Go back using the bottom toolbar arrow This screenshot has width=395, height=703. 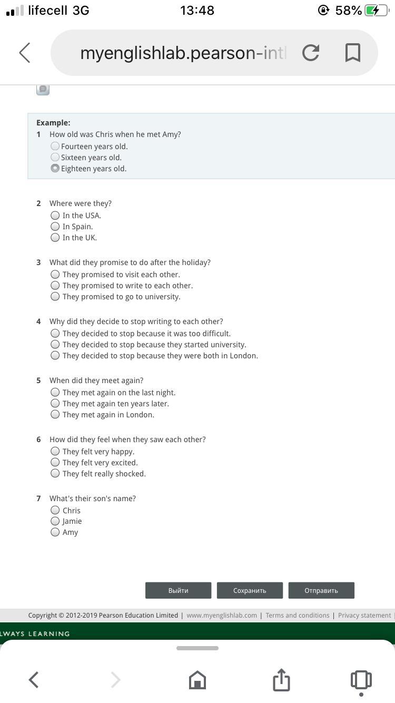tap(34, 680)
